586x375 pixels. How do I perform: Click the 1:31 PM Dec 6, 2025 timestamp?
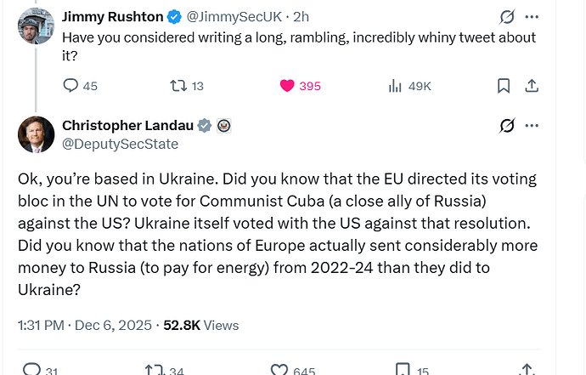[x=85, y=325]
